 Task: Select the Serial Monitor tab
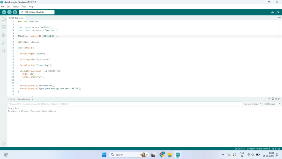click(24, 99)
